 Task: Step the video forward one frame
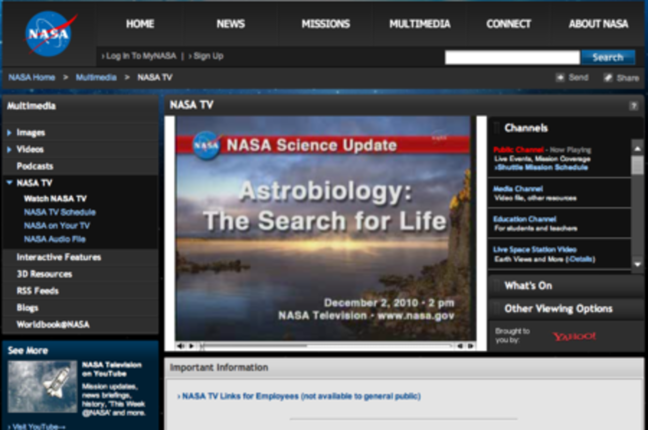(470, 346)
